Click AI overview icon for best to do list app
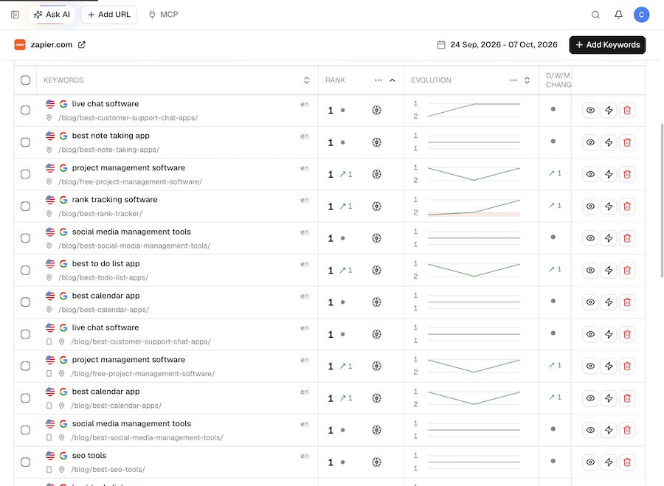 click(376, 270)
